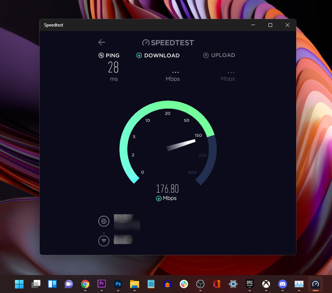The height and width of the screenshot is (293, 332).
Task: Click the Wi-Fi connection icon
Action: click(104, 241)
